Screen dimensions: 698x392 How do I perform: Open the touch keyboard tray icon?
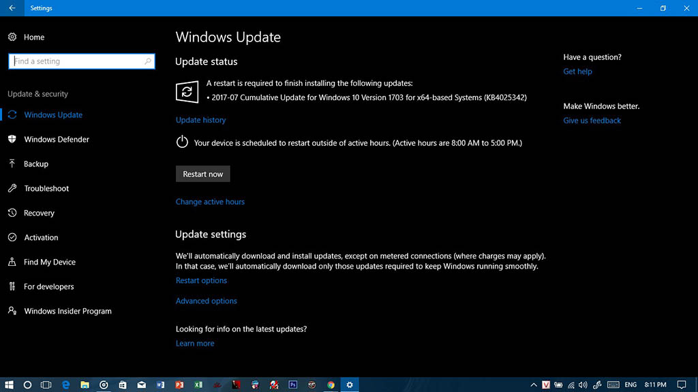pos(613,385)
